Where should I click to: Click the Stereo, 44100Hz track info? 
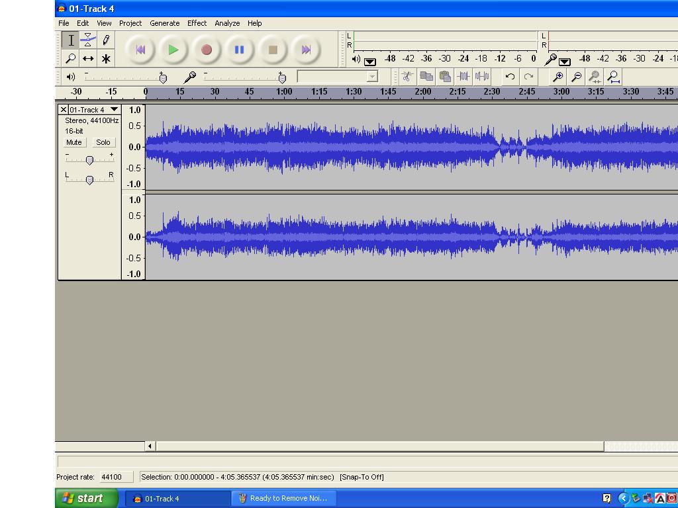coord(91,120)
